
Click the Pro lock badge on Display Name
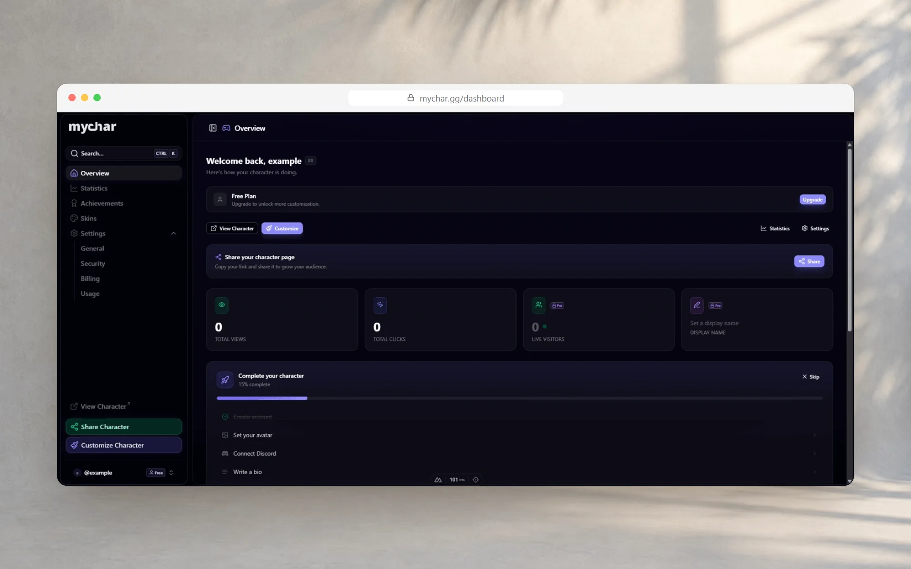click(715, 305)
